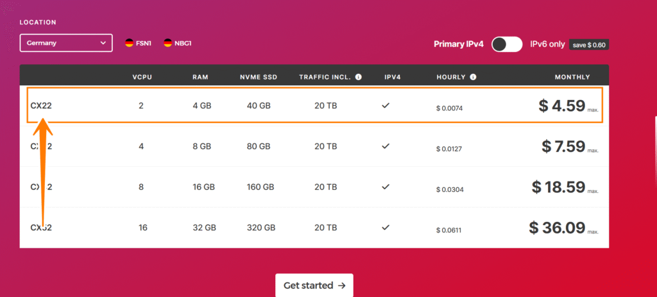Click the IPv4 checkmark in $36.09 row

click(386, 228)
